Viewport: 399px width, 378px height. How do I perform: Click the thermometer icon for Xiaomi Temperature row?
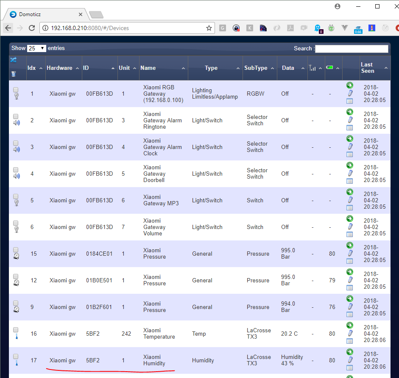(x=17, y=337)
